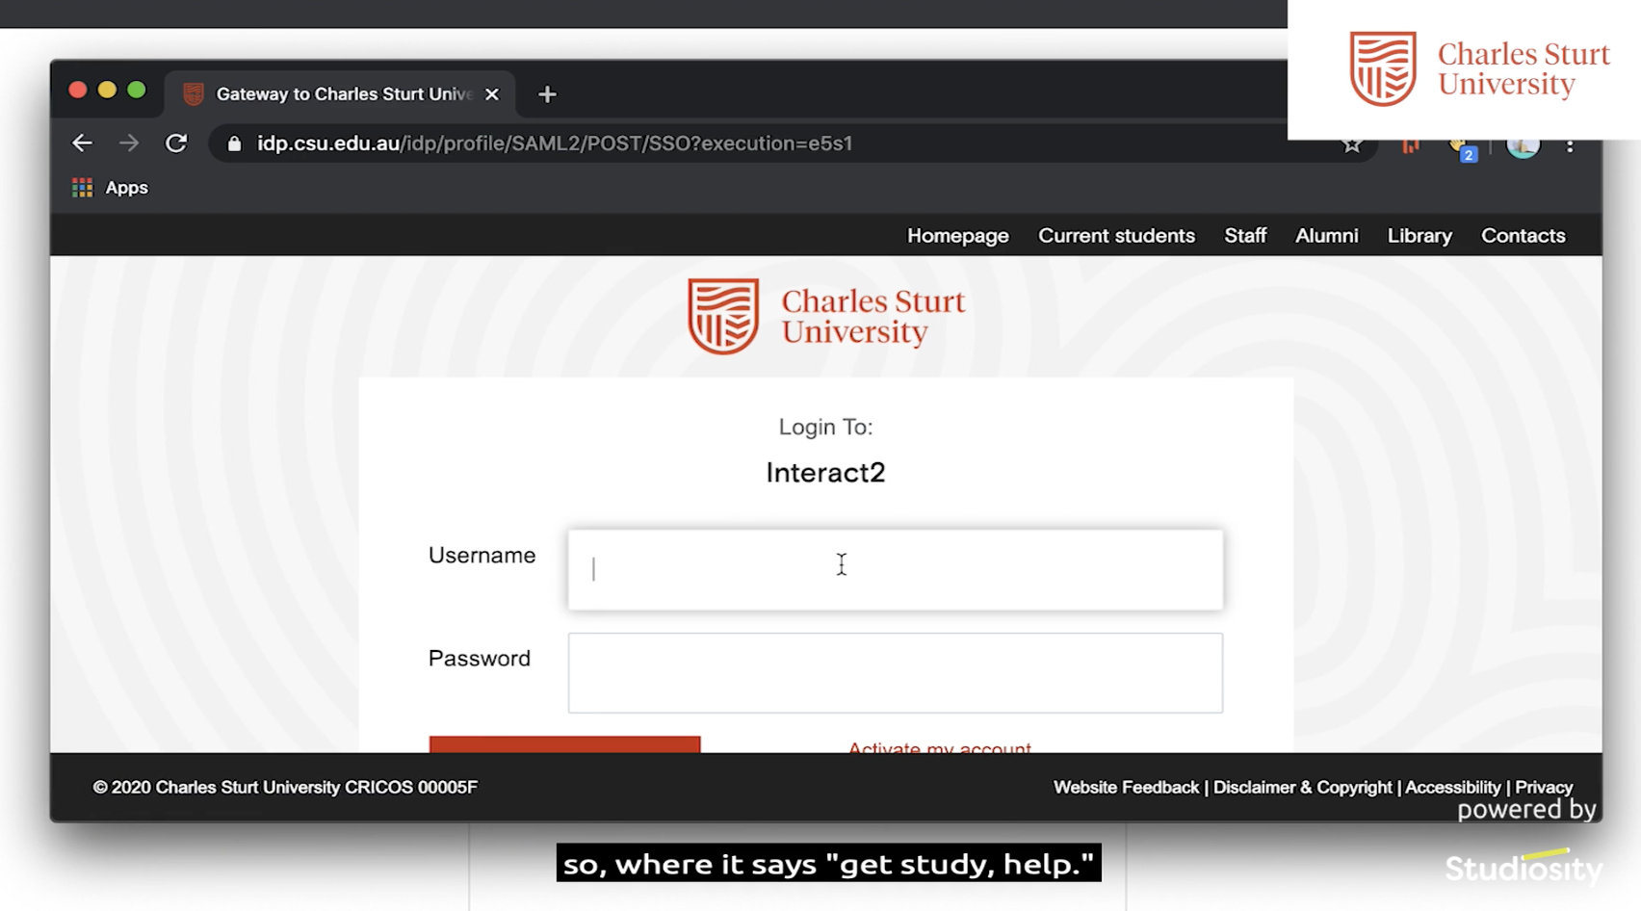Focus the Password input field
The height and width of the screenshot is (911, 1641).
pos(896,673)
